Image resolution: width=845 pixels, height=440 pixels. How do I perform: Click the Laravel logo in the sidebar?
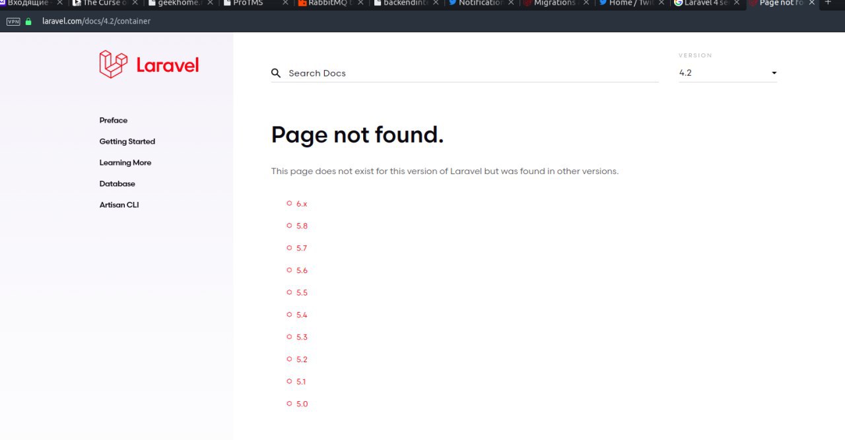pos(149,64)
